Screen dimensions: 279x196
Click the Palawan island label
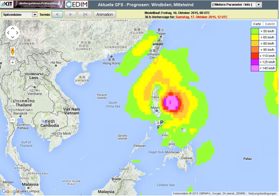tap(140, 146)
